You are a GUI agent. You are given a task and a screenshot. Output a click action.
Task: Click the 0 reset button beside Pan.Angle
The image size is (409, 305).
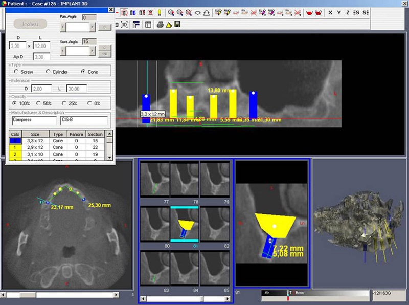tap(104, 27)
